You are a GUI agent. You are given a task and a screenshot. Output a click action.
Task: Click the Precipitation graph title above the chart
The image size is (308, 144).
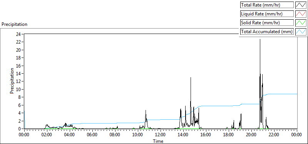pos(14,24)
